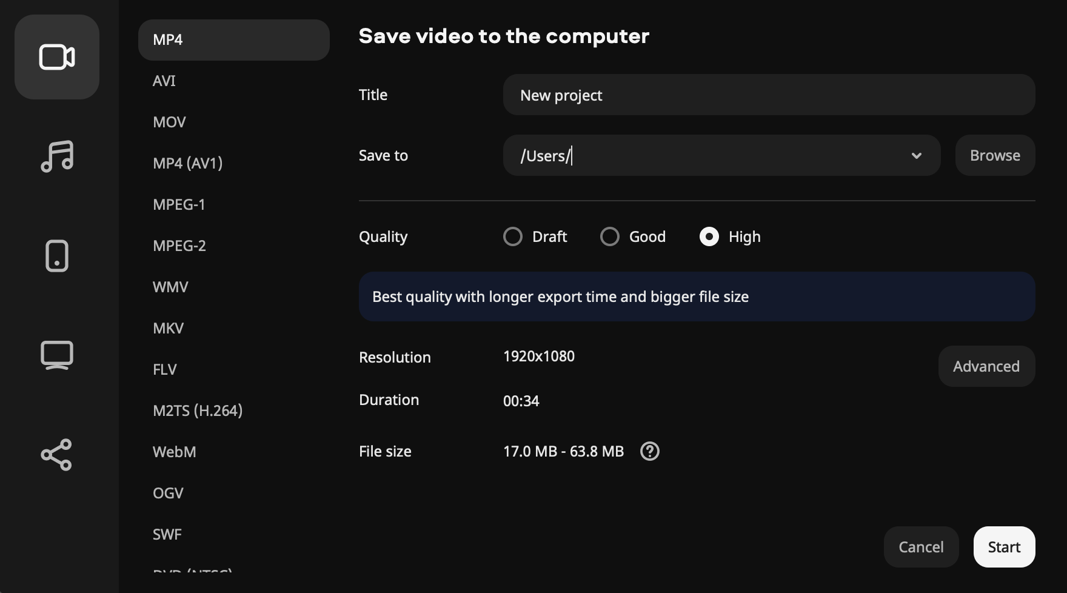Click the 00:34 duration value
This screenshot has height=593, width=1067.
521,401
